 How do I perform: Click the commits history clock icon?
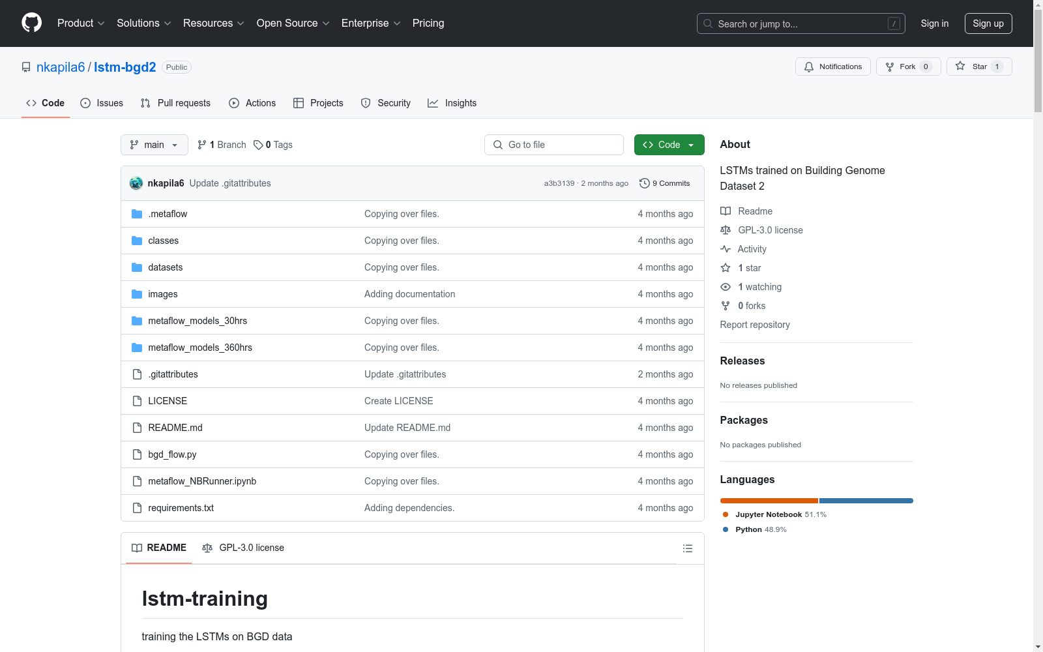pos(644,183)
